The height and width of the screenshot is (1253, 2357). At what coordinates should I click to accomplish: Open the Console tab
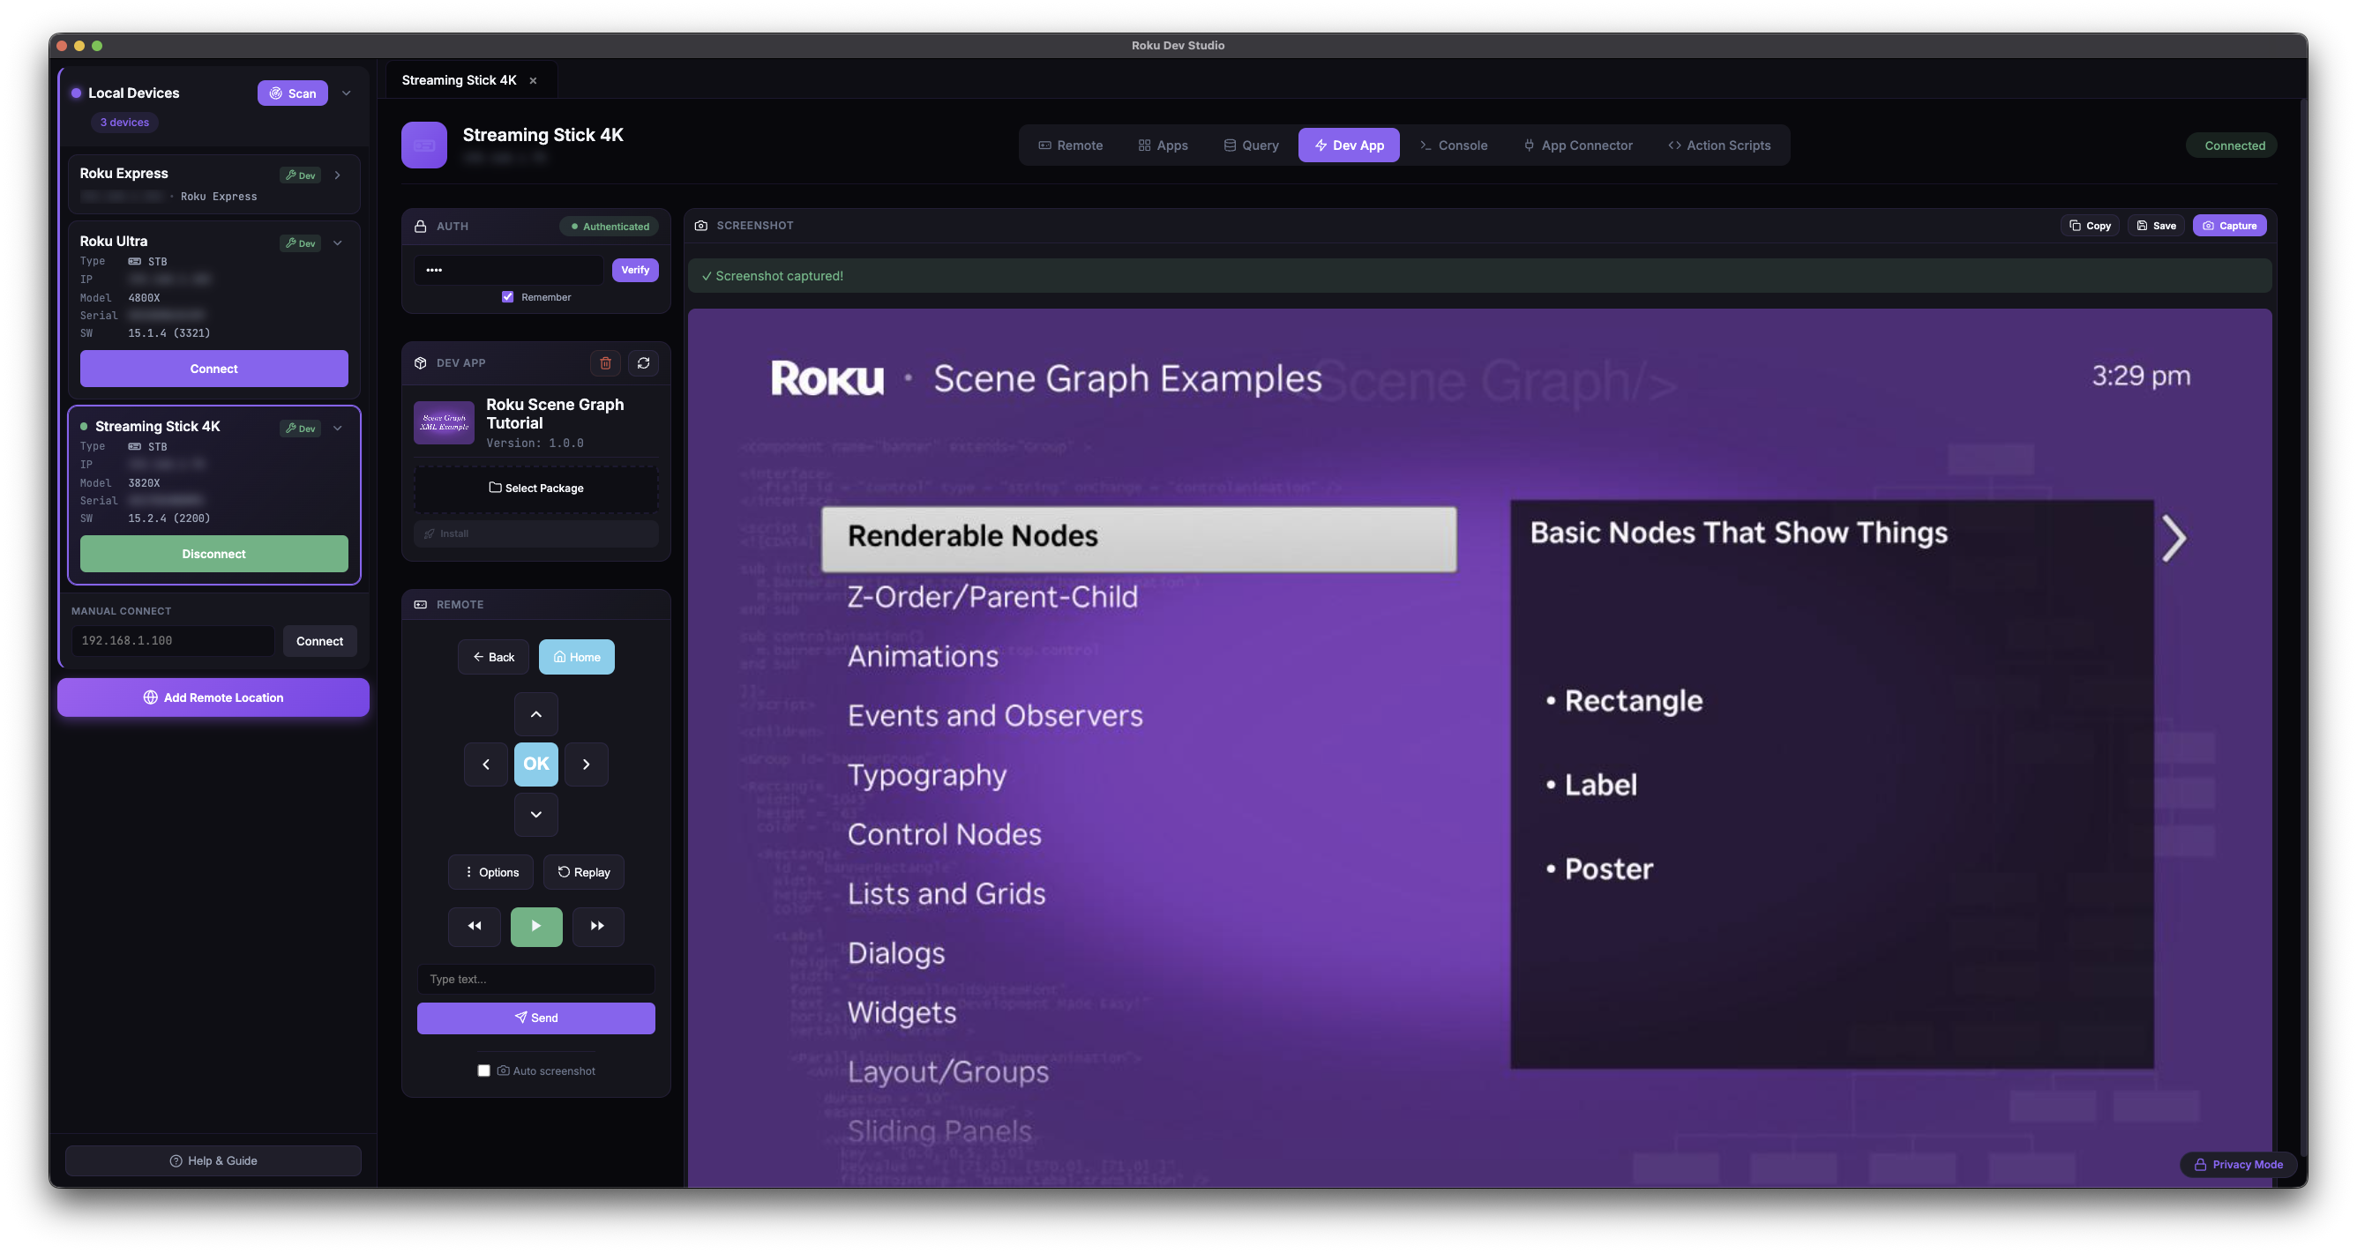pyautogui.click(x=1453, y=145)
